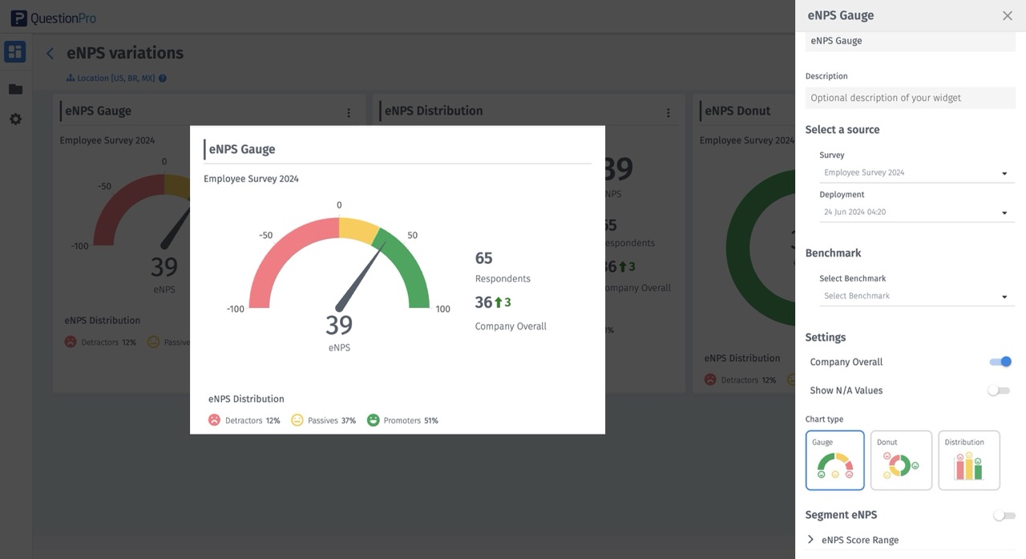Open the Deployment date dropdown
Screen dimensions: 1026x559
click(915, 213)
